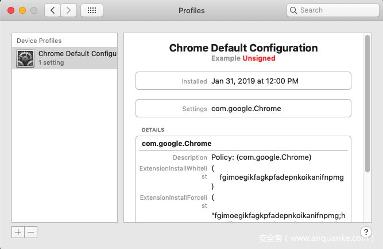Click the gear icon of the Chrome profile
This screenshot has height=249, width=383.
tap(25, 58)
